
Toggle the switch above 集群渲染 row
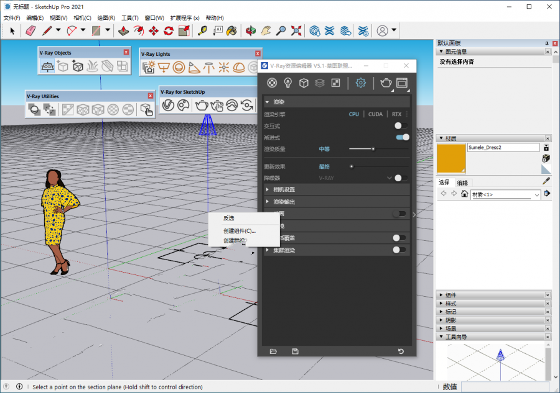point(399,238)
